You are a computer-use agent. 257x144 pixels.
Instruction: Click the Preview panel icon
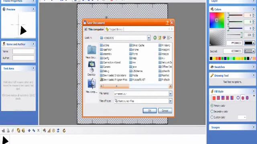click(4, 9)
